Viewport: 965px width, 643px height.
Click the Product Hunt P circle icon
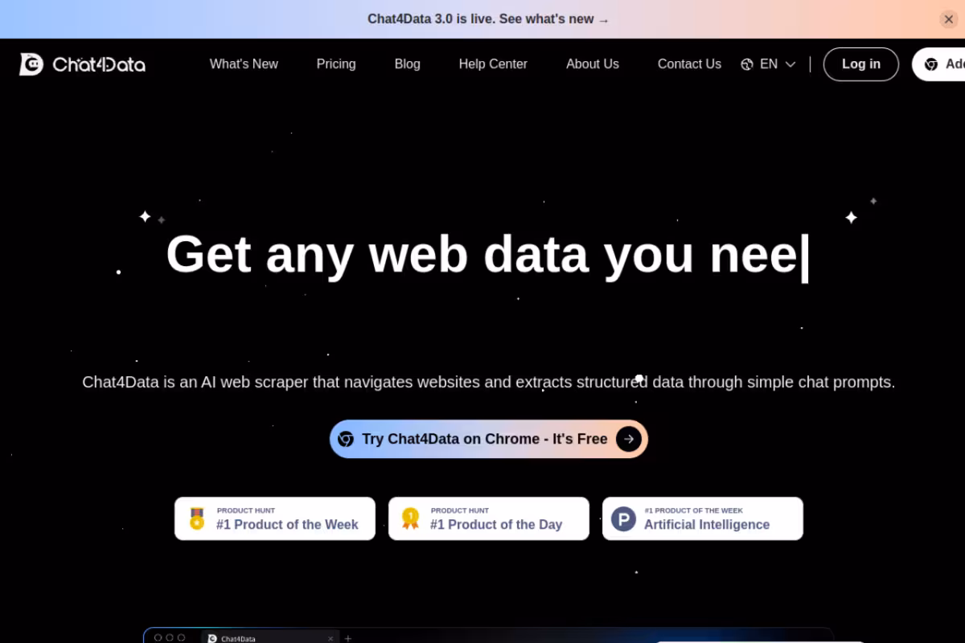[623, 518]
